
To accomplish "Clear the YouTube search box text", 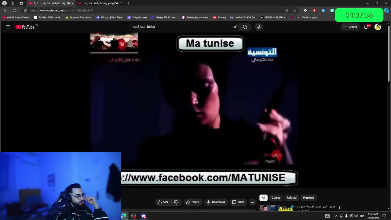I will point(235,27).
